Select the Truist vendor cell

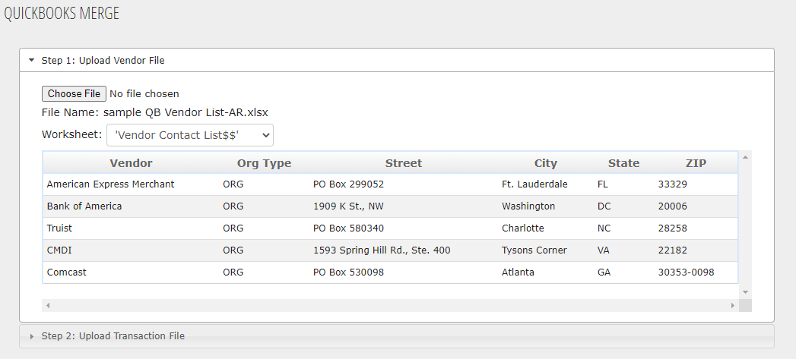131,228
